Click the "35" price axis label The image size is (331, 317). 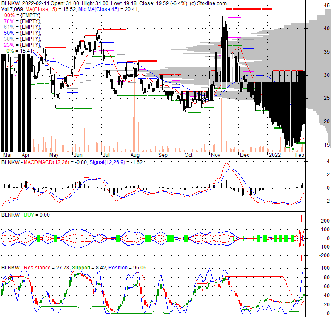click(x=327, y=52)
